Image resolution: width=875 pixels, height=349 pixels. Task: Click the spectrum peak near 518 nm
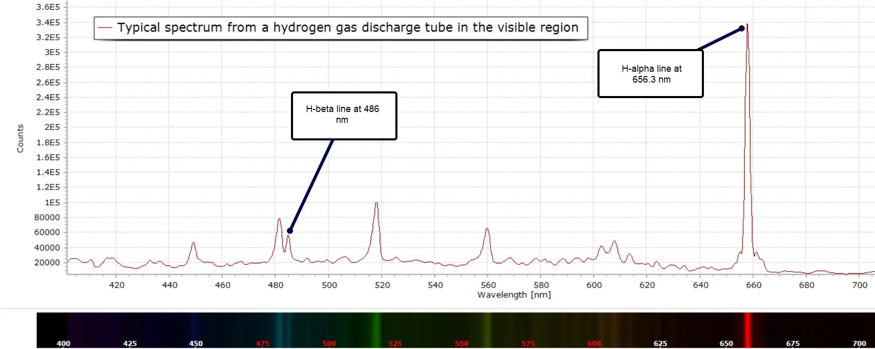(376, 203)
